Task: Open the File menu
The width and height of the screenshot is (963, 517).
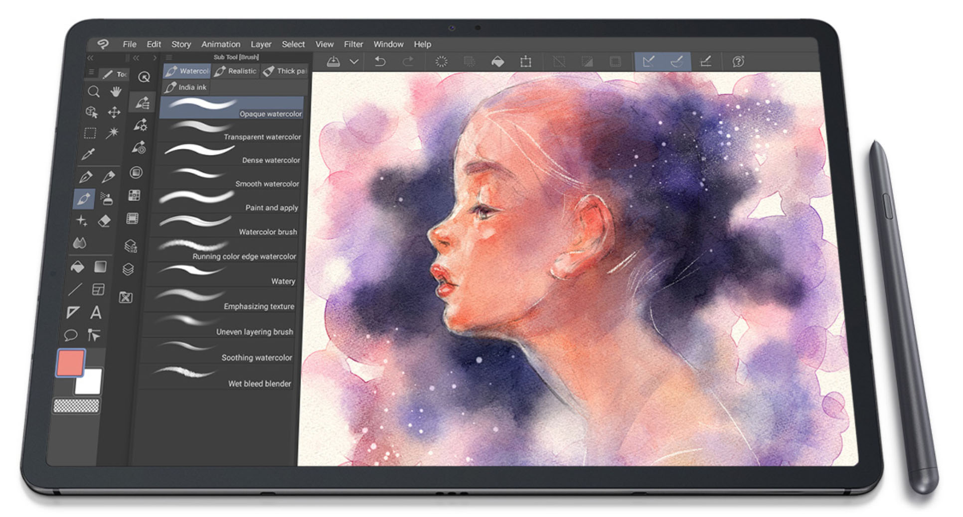Action: coord(129,44)
